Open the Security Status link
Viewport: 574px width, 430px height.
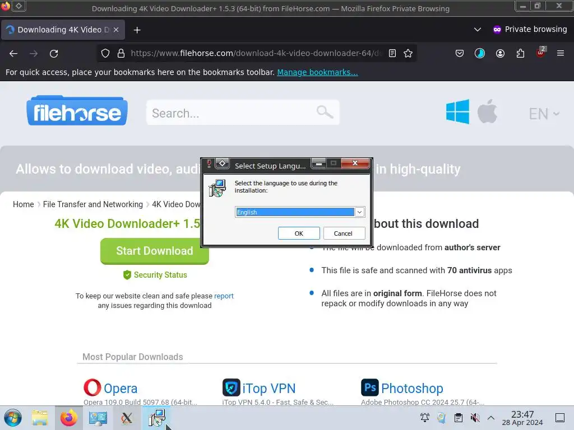click(x=155, y=275)
